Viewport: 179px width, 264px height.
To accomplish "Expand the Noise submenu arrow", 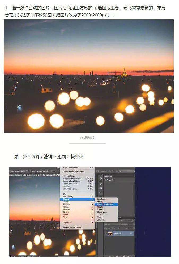I will [x=92, y=202].
